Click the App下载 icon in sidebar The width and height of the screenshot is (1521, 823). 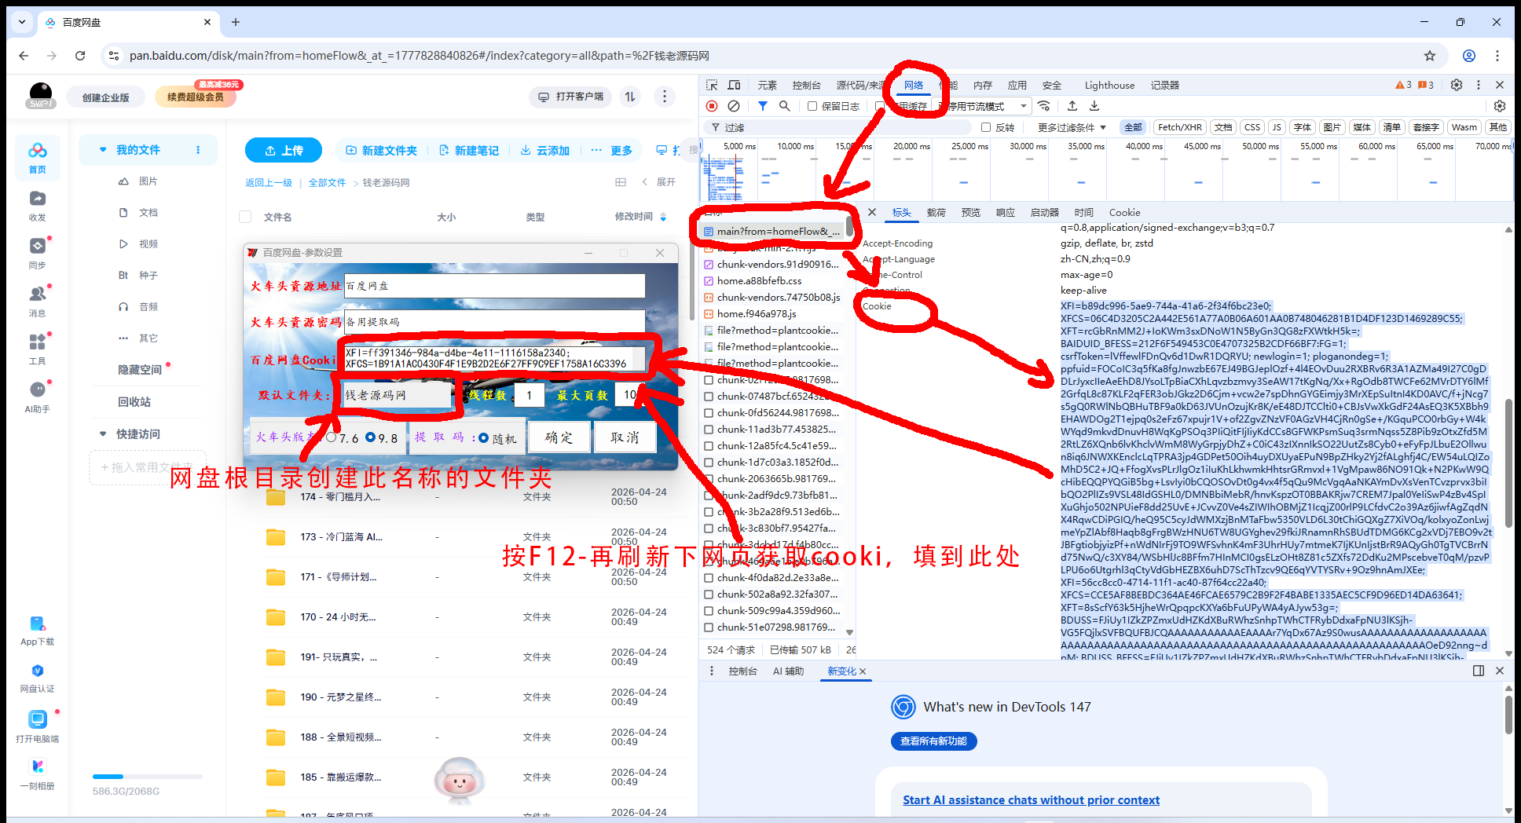pos(37,624)
